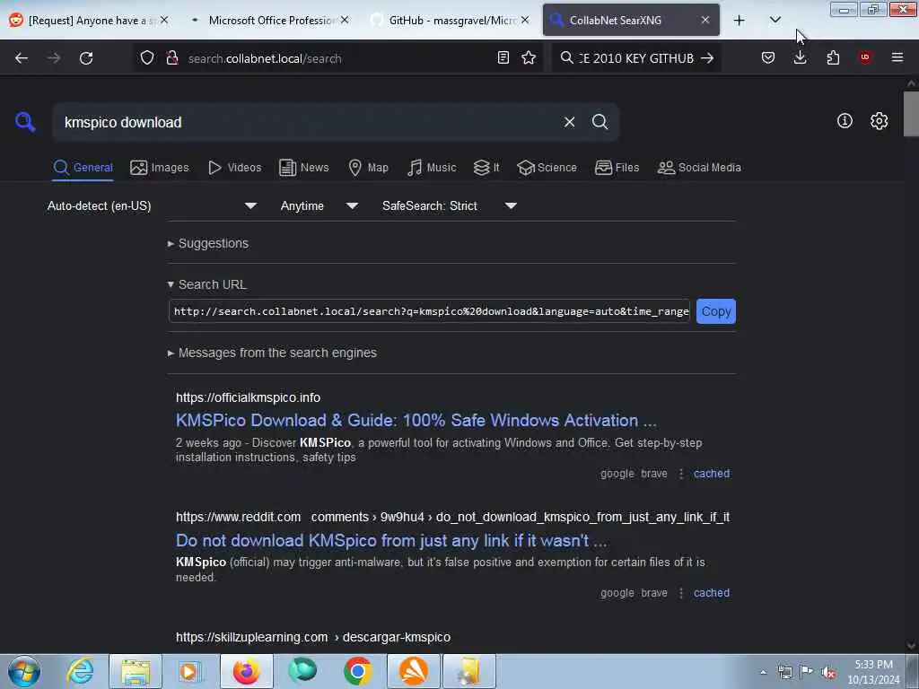Switch to the News category tab
The width and height of the screenshot is (919, 689).
tap(304, 168)
